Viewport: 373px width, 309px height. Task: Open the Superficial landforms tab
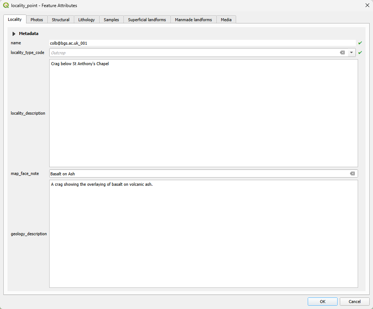147,20
